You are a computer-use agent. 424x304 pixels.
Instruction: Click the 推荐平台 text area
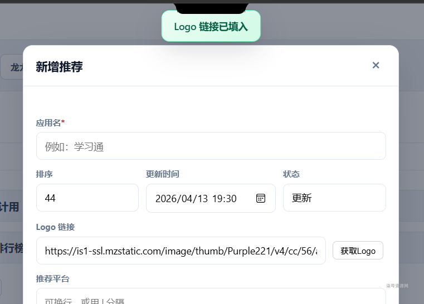pos(211,296)
